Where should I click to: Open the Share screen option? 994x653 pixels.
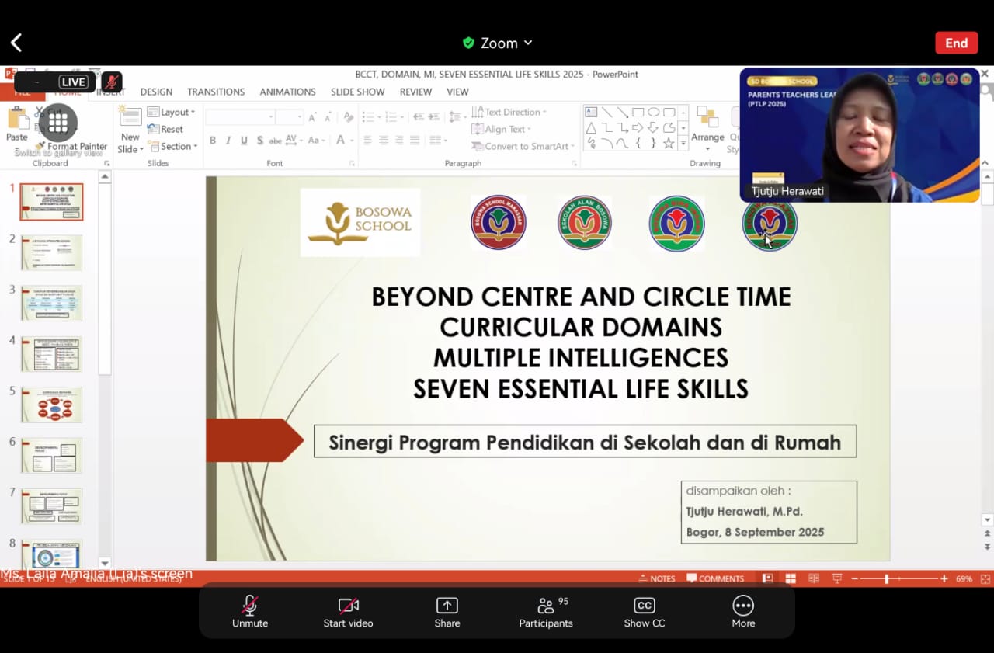point(447,611)
